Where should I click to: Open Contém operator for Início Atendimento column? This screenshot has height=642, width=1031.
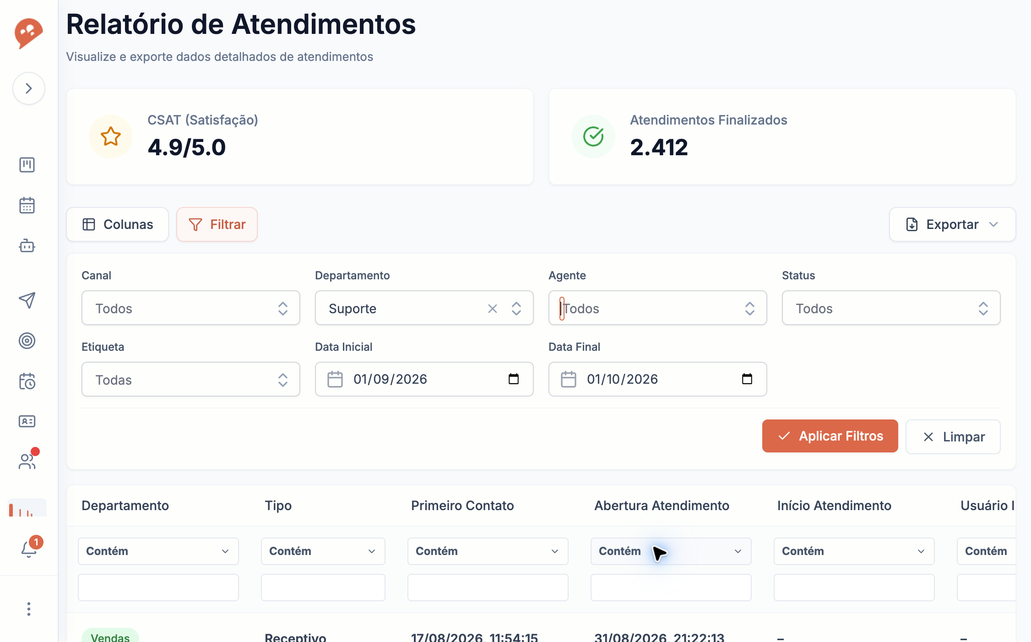pos(854,551)
